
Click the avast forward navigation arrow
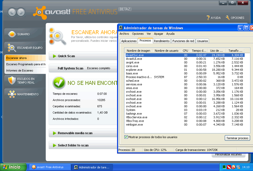point(21,12)
